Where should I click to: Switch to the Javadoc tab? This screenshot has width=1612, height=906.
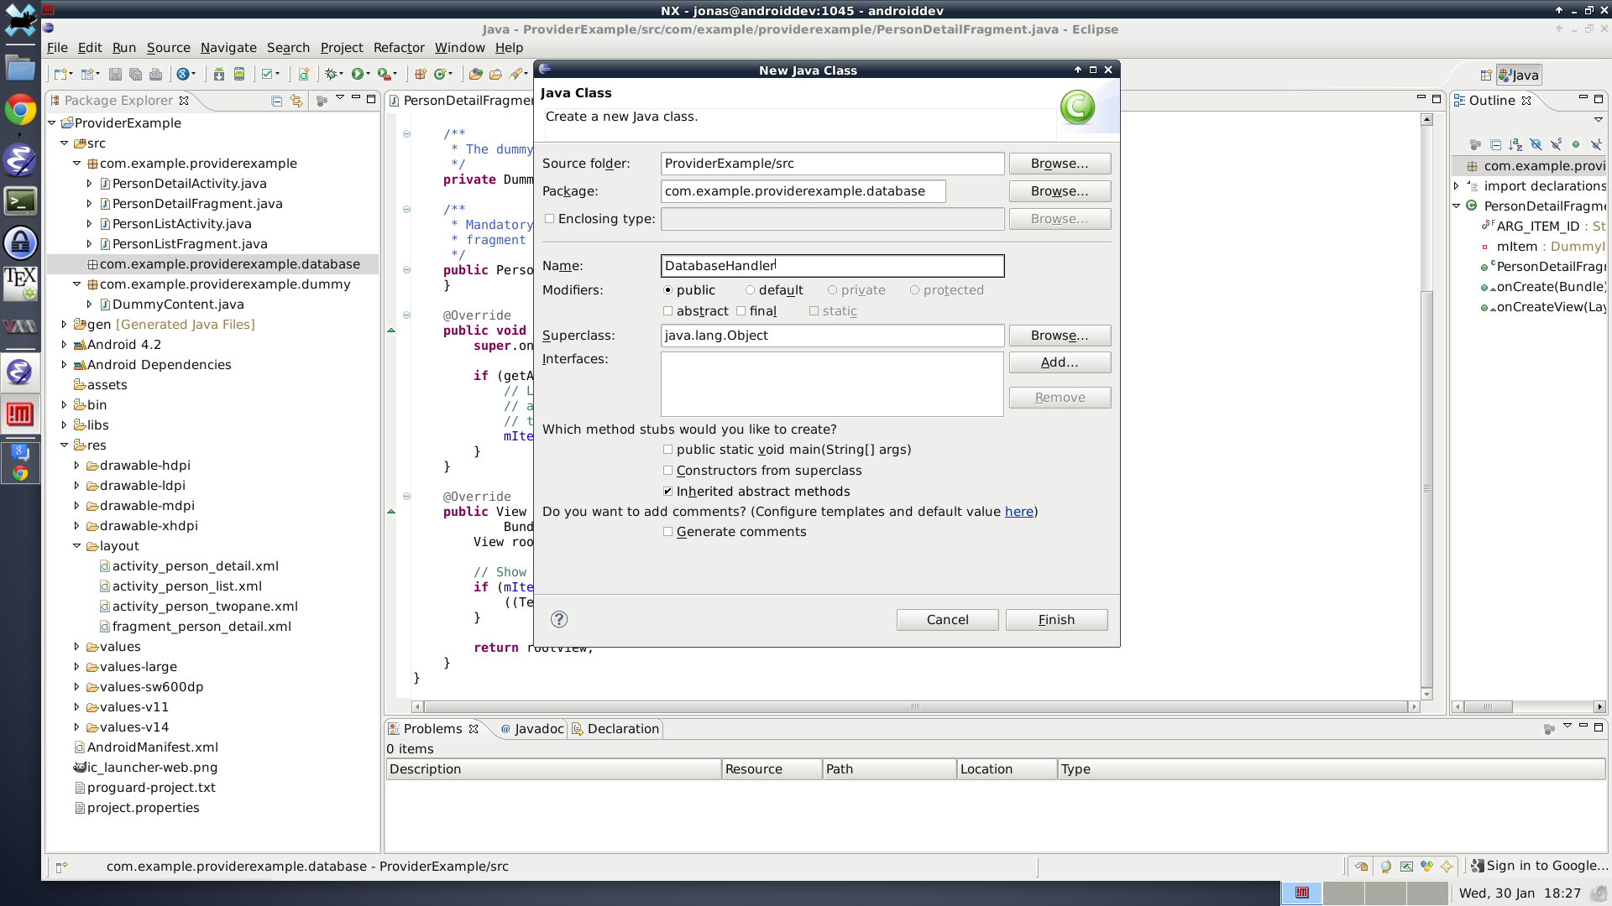point(532,729)
